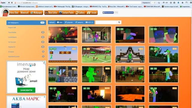Open the Скачать моды bookmark
This screenshot has width=192, height=108.
(x=170, y=7)
